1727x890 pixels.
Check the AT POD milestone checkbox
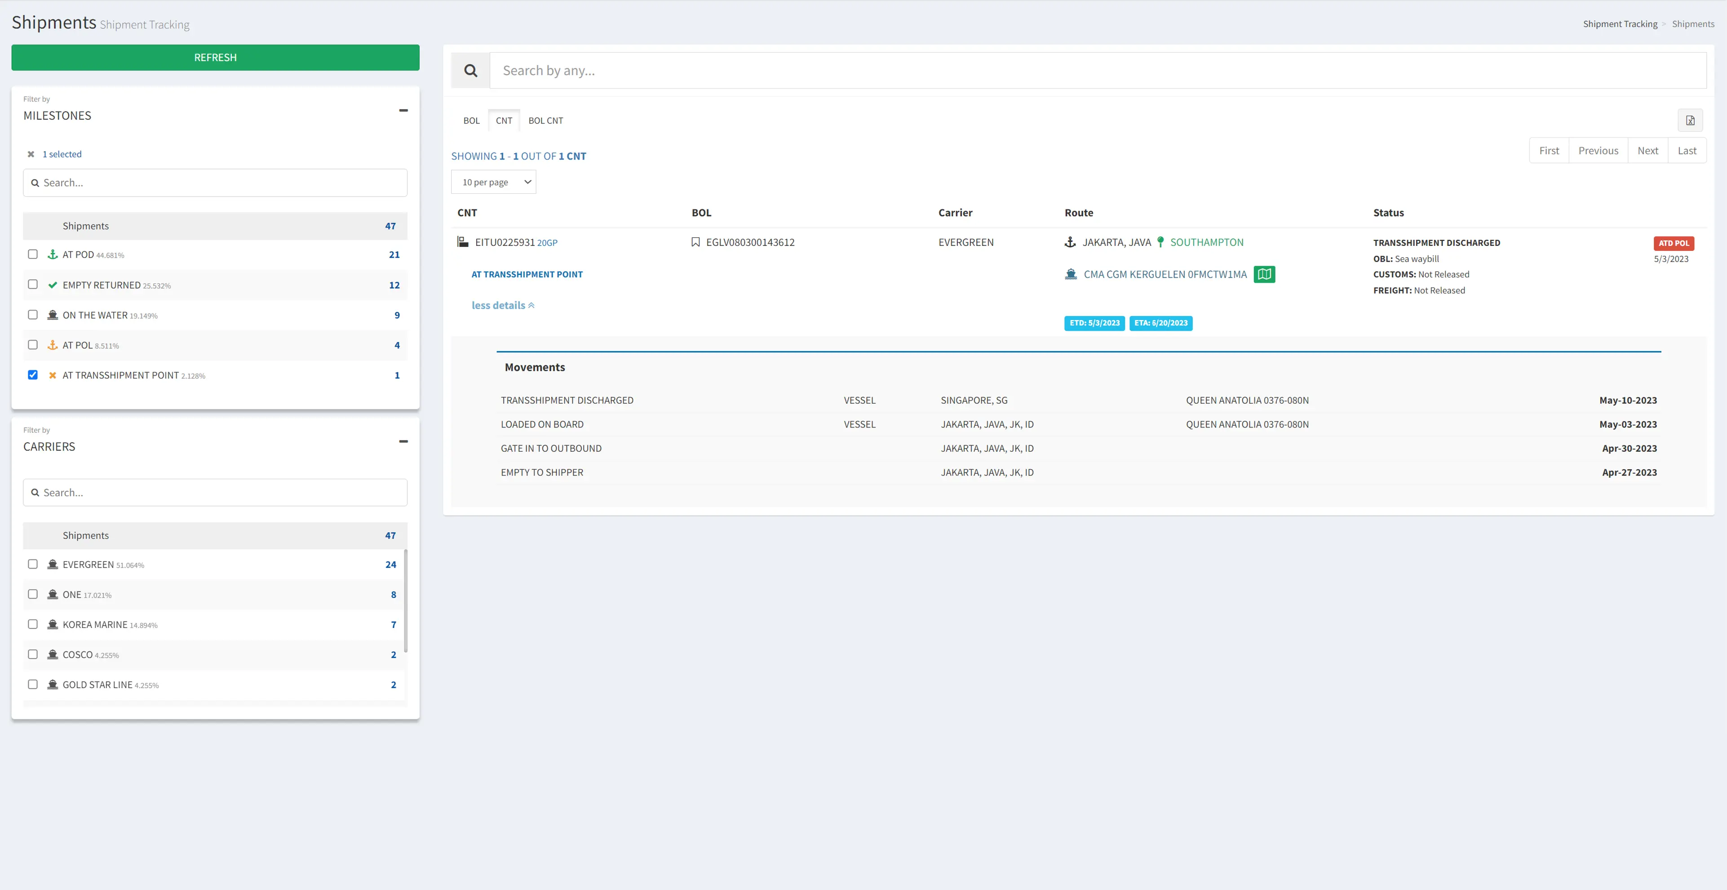pyautogui.click(x=33, y=254)
